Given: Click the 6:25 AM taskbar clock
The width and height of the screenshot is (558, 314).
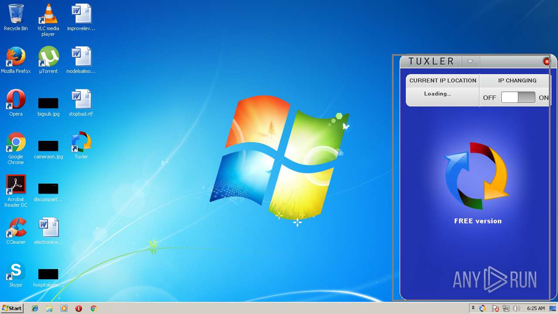Looking at the screenshot, I should point(536,308).
